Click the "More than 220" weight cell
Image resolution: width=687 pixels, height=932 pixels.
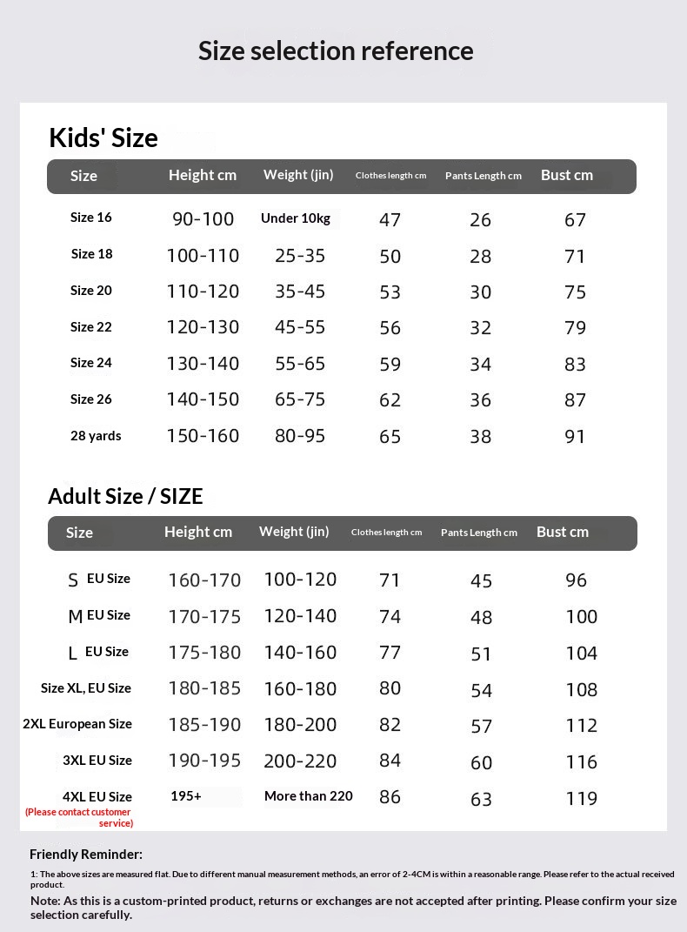(x=309, y=796)
